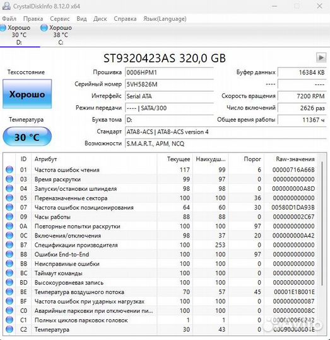Image resolution: width=330 pixels, height=340 pixels.
Task: Click status icon for attribute BB
Action: coord(9,263)
